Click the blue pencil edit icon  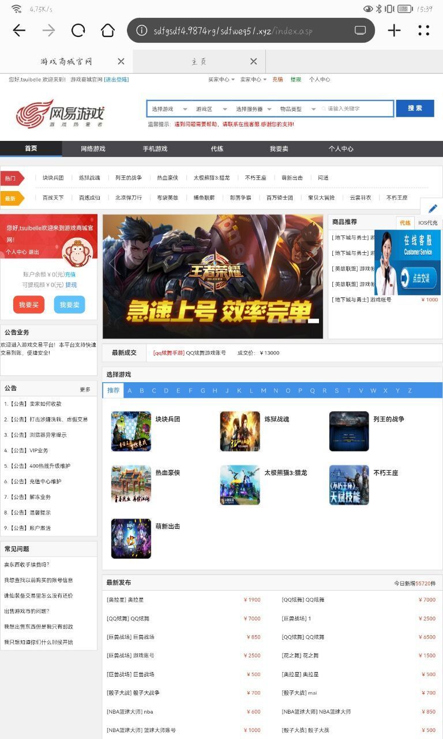tap(433, 208)
